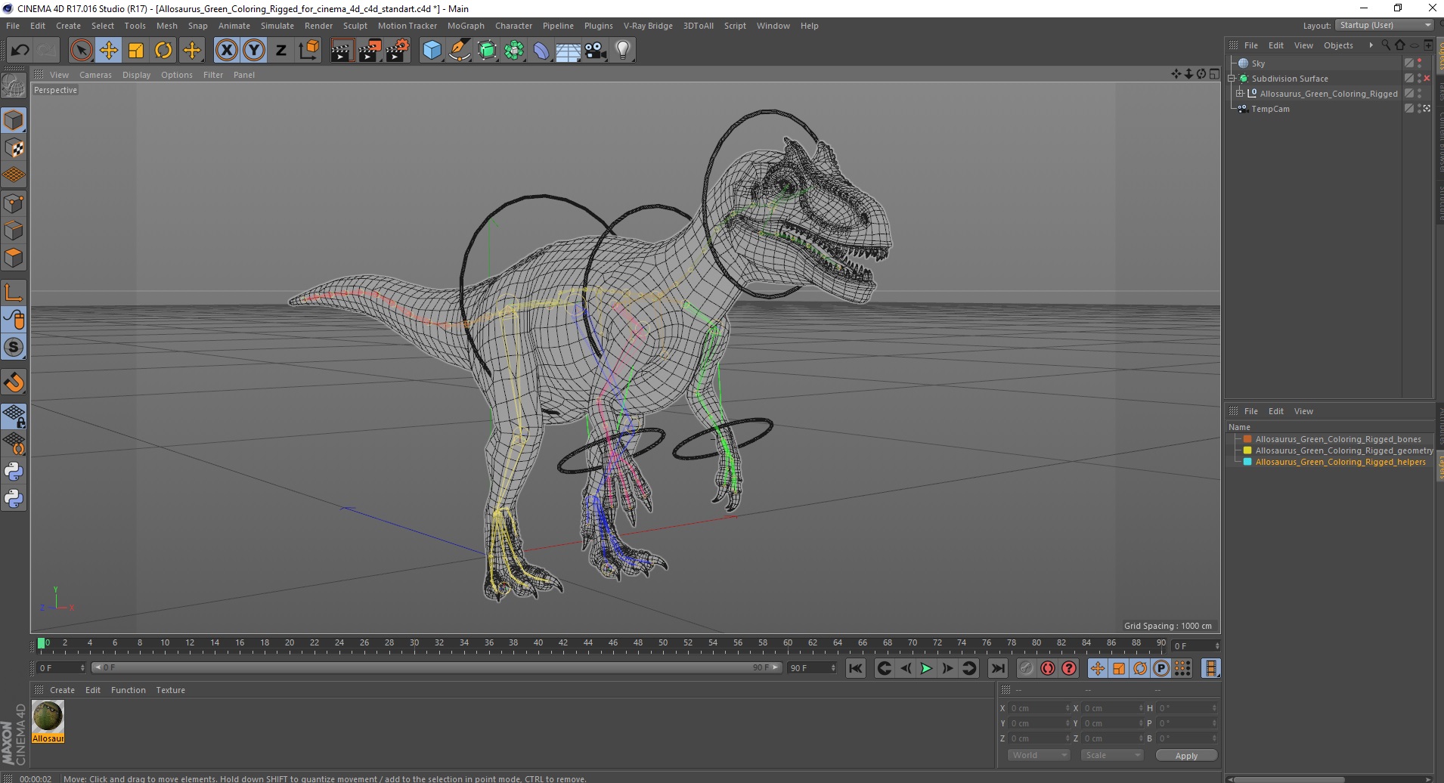Open the World coordinate dropdown
The width and height of the screenshot is (1444, 783).
(x=1039, y=755)
